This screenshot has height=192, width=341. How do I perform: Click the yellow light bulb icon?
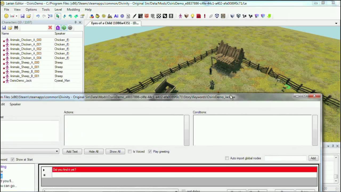tap(192, 16)
